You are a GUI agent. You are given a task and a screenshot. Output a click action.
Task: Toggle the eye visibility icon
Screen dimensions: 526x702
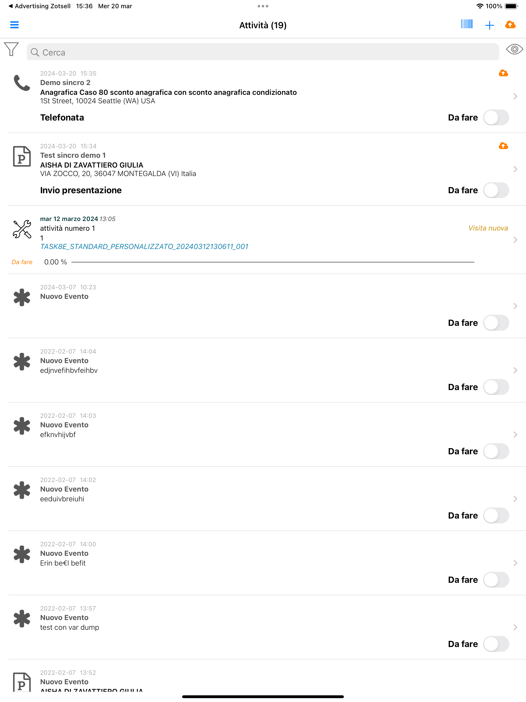tap(514, 49)
